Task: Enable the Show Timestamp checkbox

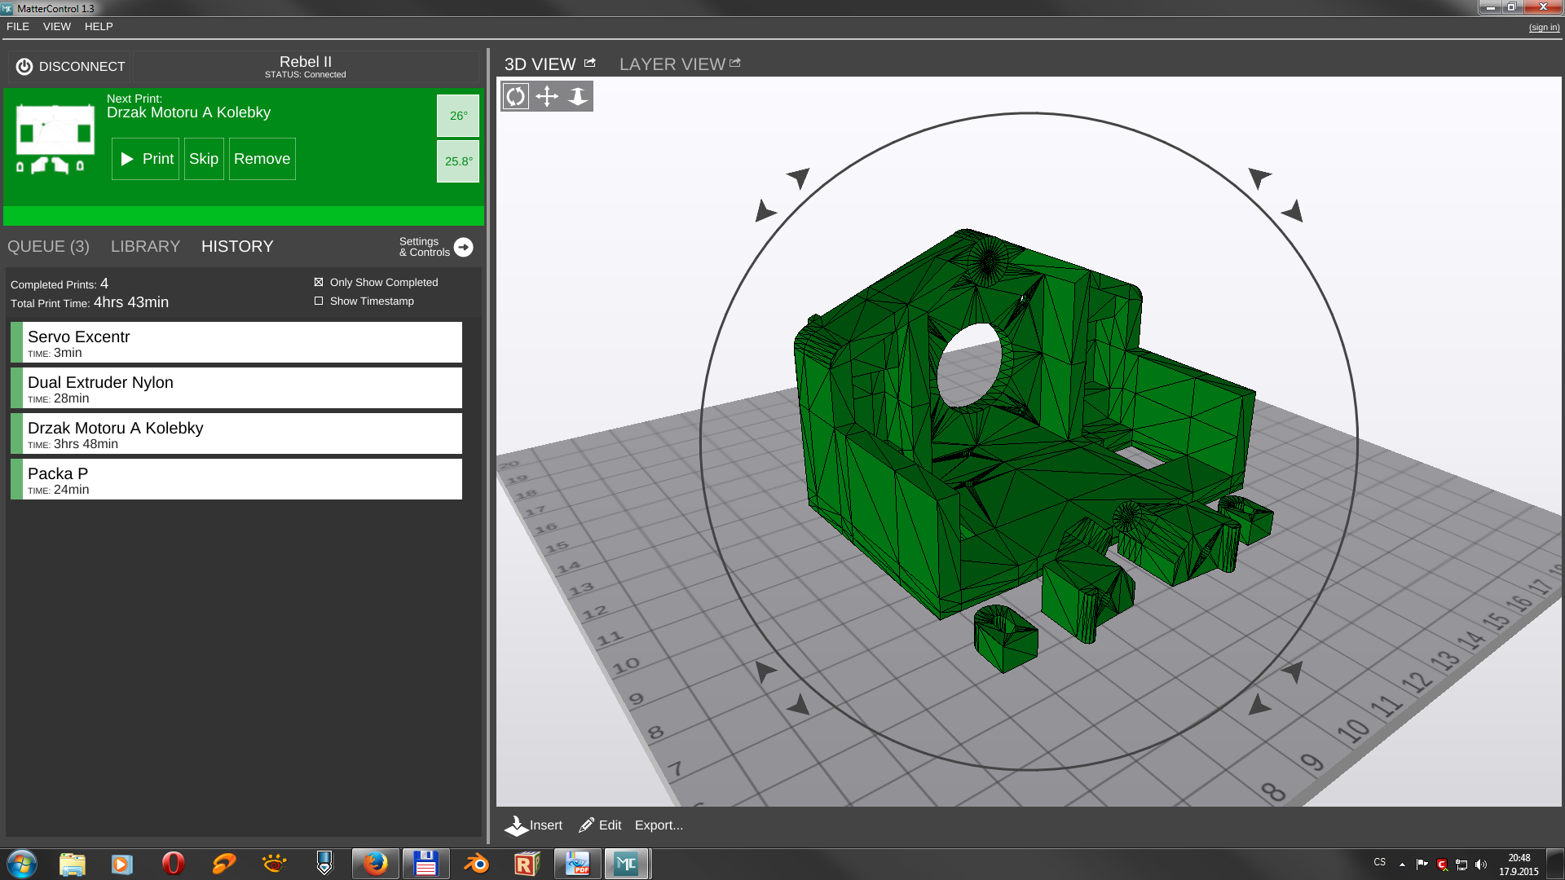Action: tap(319, 301)
